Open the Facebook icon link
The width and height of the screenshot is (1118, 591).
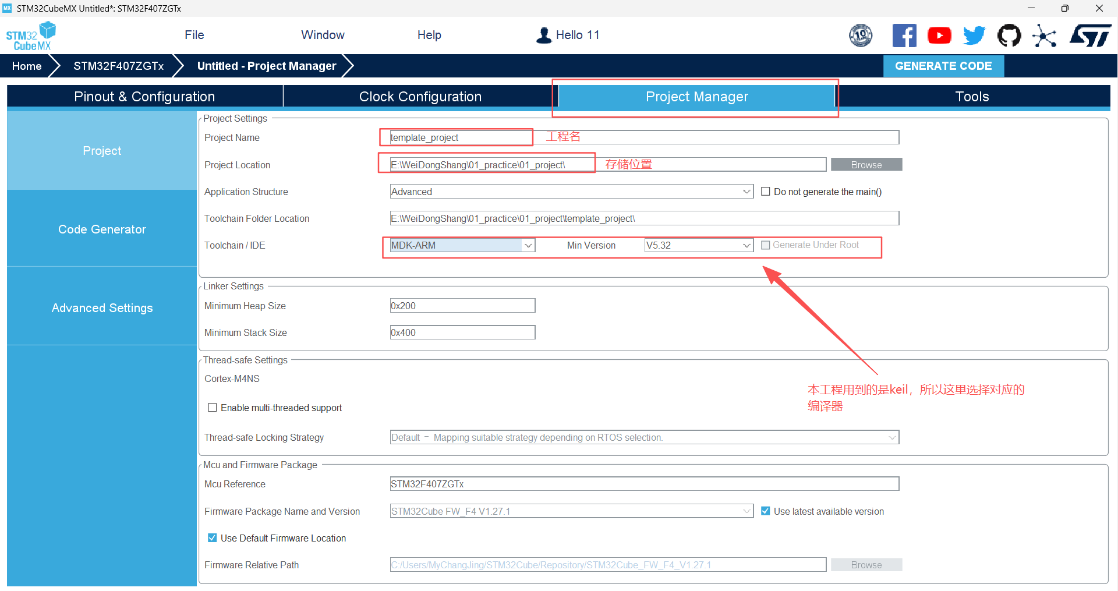click(904, 36)
